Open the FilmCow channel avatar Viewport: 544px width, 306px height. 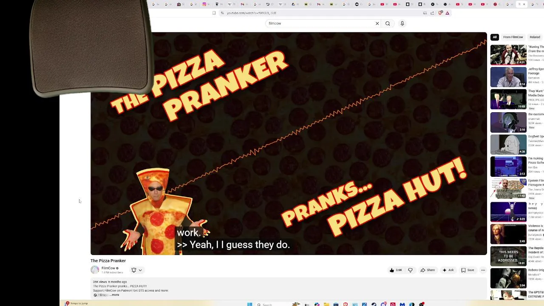pos(95,270)
